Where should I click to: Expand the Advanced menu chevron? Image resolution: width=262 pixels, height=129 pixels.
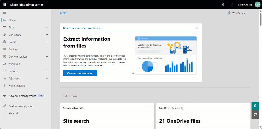point(47,78)
